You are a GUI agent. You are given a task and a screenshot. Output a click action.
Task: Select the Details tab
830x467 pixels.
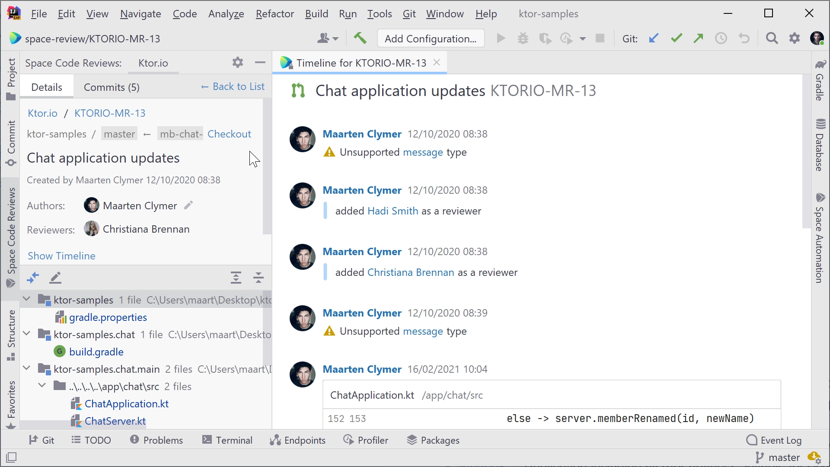pos(47,86)
